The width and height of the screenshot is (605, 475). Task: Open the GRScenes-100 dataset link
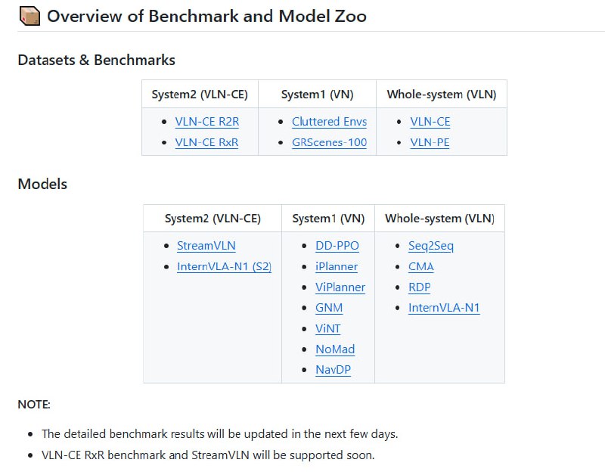(x=329, y=142)
